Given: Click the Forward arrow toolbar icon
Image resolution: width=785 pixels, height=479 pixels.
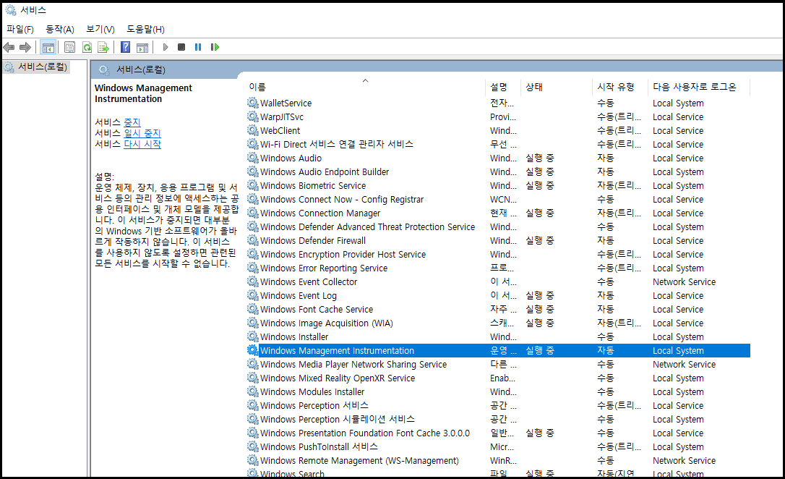Looking at the screenshot, I should pyautogui.click(x=25, y=47).
